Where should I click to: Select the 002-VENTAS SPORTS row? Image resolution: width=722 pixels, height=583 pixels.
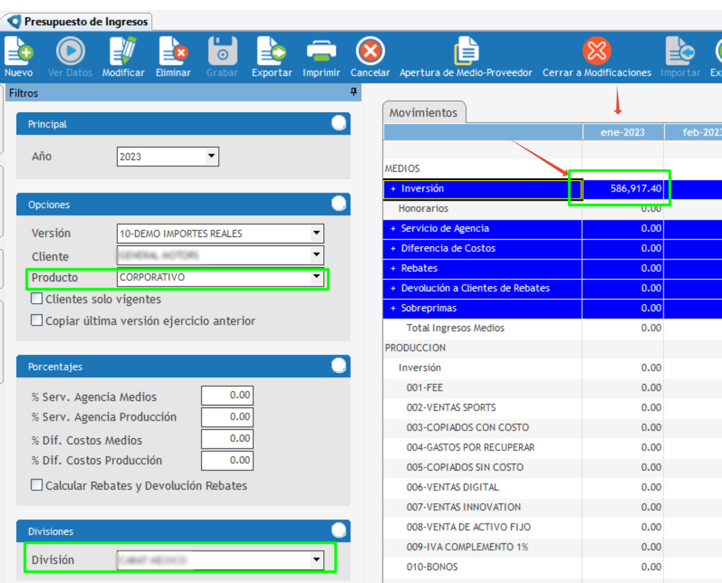[552, 408]
